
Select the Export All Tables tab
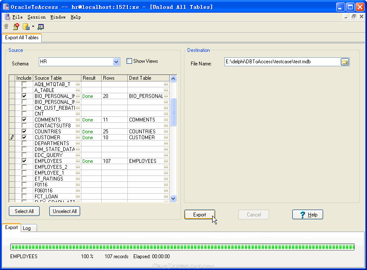[22, 38]
